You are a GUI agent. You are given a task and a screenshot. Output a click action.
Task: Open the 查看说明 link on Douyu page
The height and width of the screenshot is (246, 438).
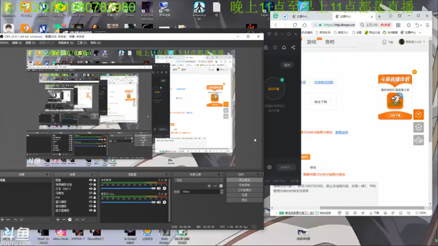click(341, 132)
